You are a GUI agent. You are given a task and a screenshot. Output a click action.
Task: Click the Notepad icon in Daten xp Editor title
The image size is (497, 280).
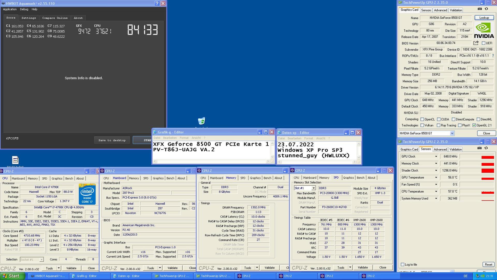point(279,132)
